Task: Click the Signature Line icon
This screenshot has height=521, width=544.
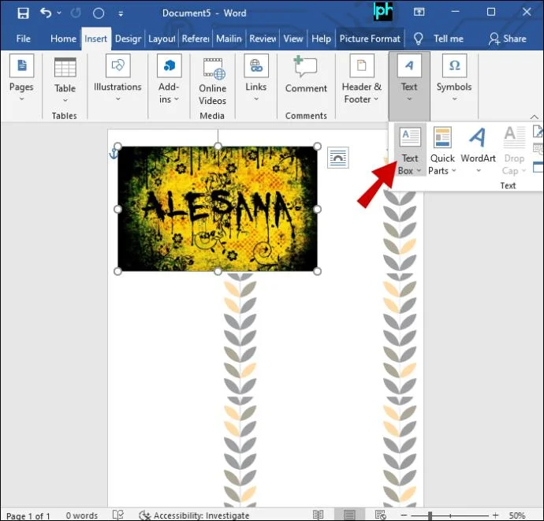Action: pos(538,132)
